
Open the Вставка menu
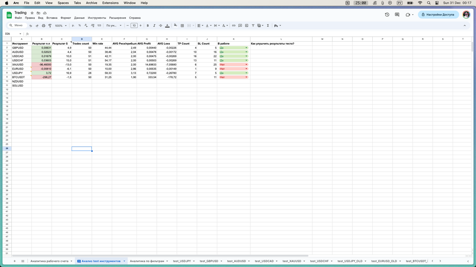tap(52, 18)
